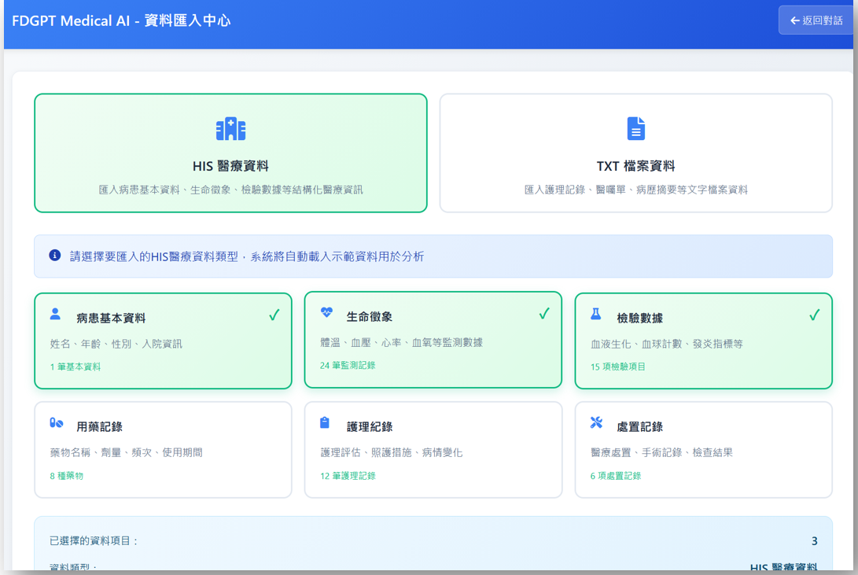Click the 返回對話 button
Viewport: 858px width, 575px height.
[816, 20]
